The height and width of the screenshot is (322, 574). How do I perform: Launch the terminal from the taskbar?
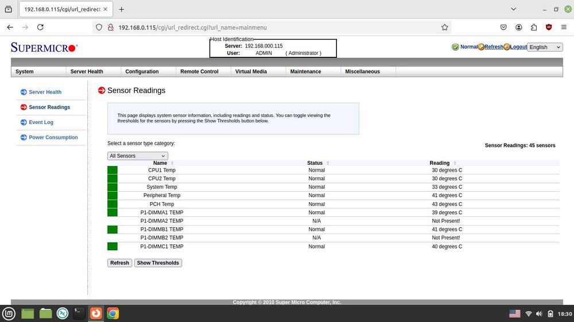coord(79,313)
